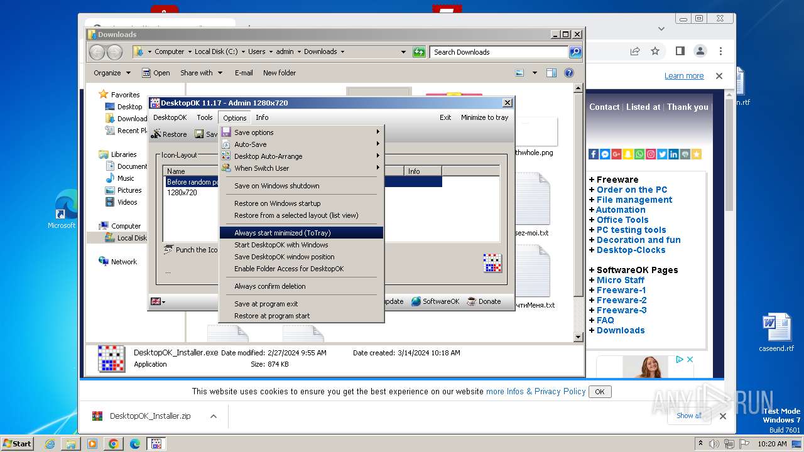Click Punch the Icons option

click(191, 250)
